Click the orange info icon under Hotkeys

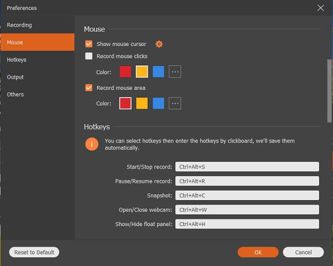click(x=91, y=144)
